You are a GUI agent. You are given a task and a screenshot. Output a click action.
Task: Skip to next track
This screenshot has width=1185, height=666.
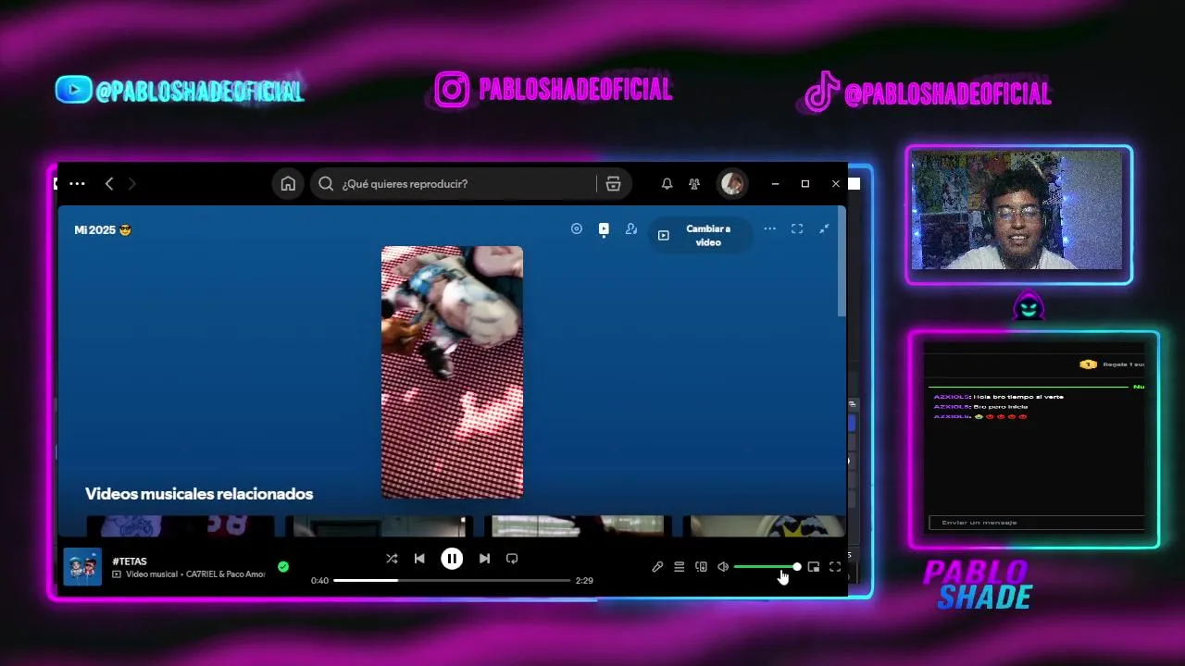point(484,559)
